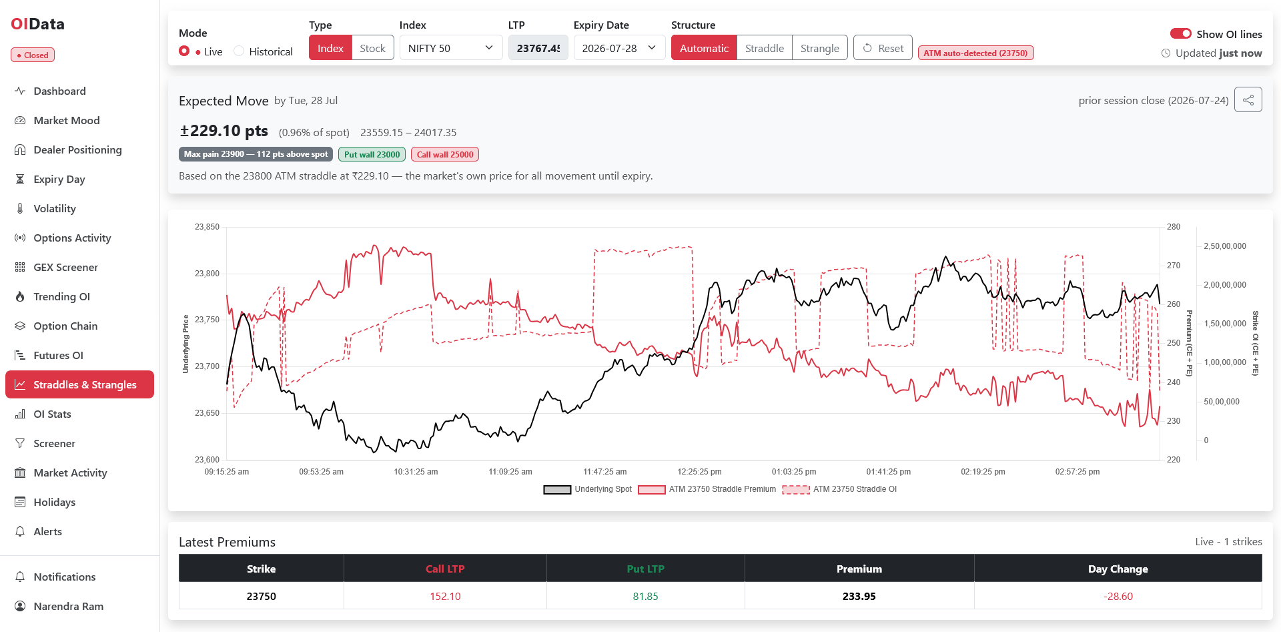The height and width of the screenshot is (632, 1281).
Task: Select the Historical mode radio button
Action: pos(239,51)
